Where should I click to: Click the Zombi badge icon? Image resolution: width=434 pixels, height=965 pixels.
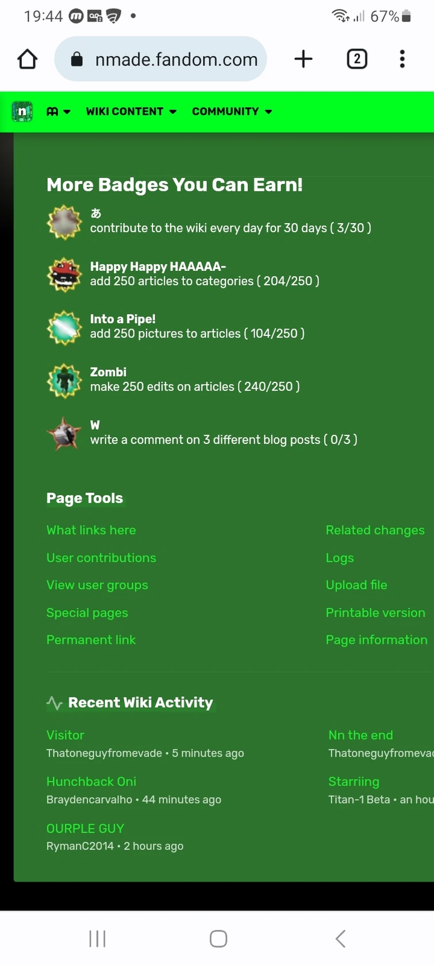click(x=64, y=380)
